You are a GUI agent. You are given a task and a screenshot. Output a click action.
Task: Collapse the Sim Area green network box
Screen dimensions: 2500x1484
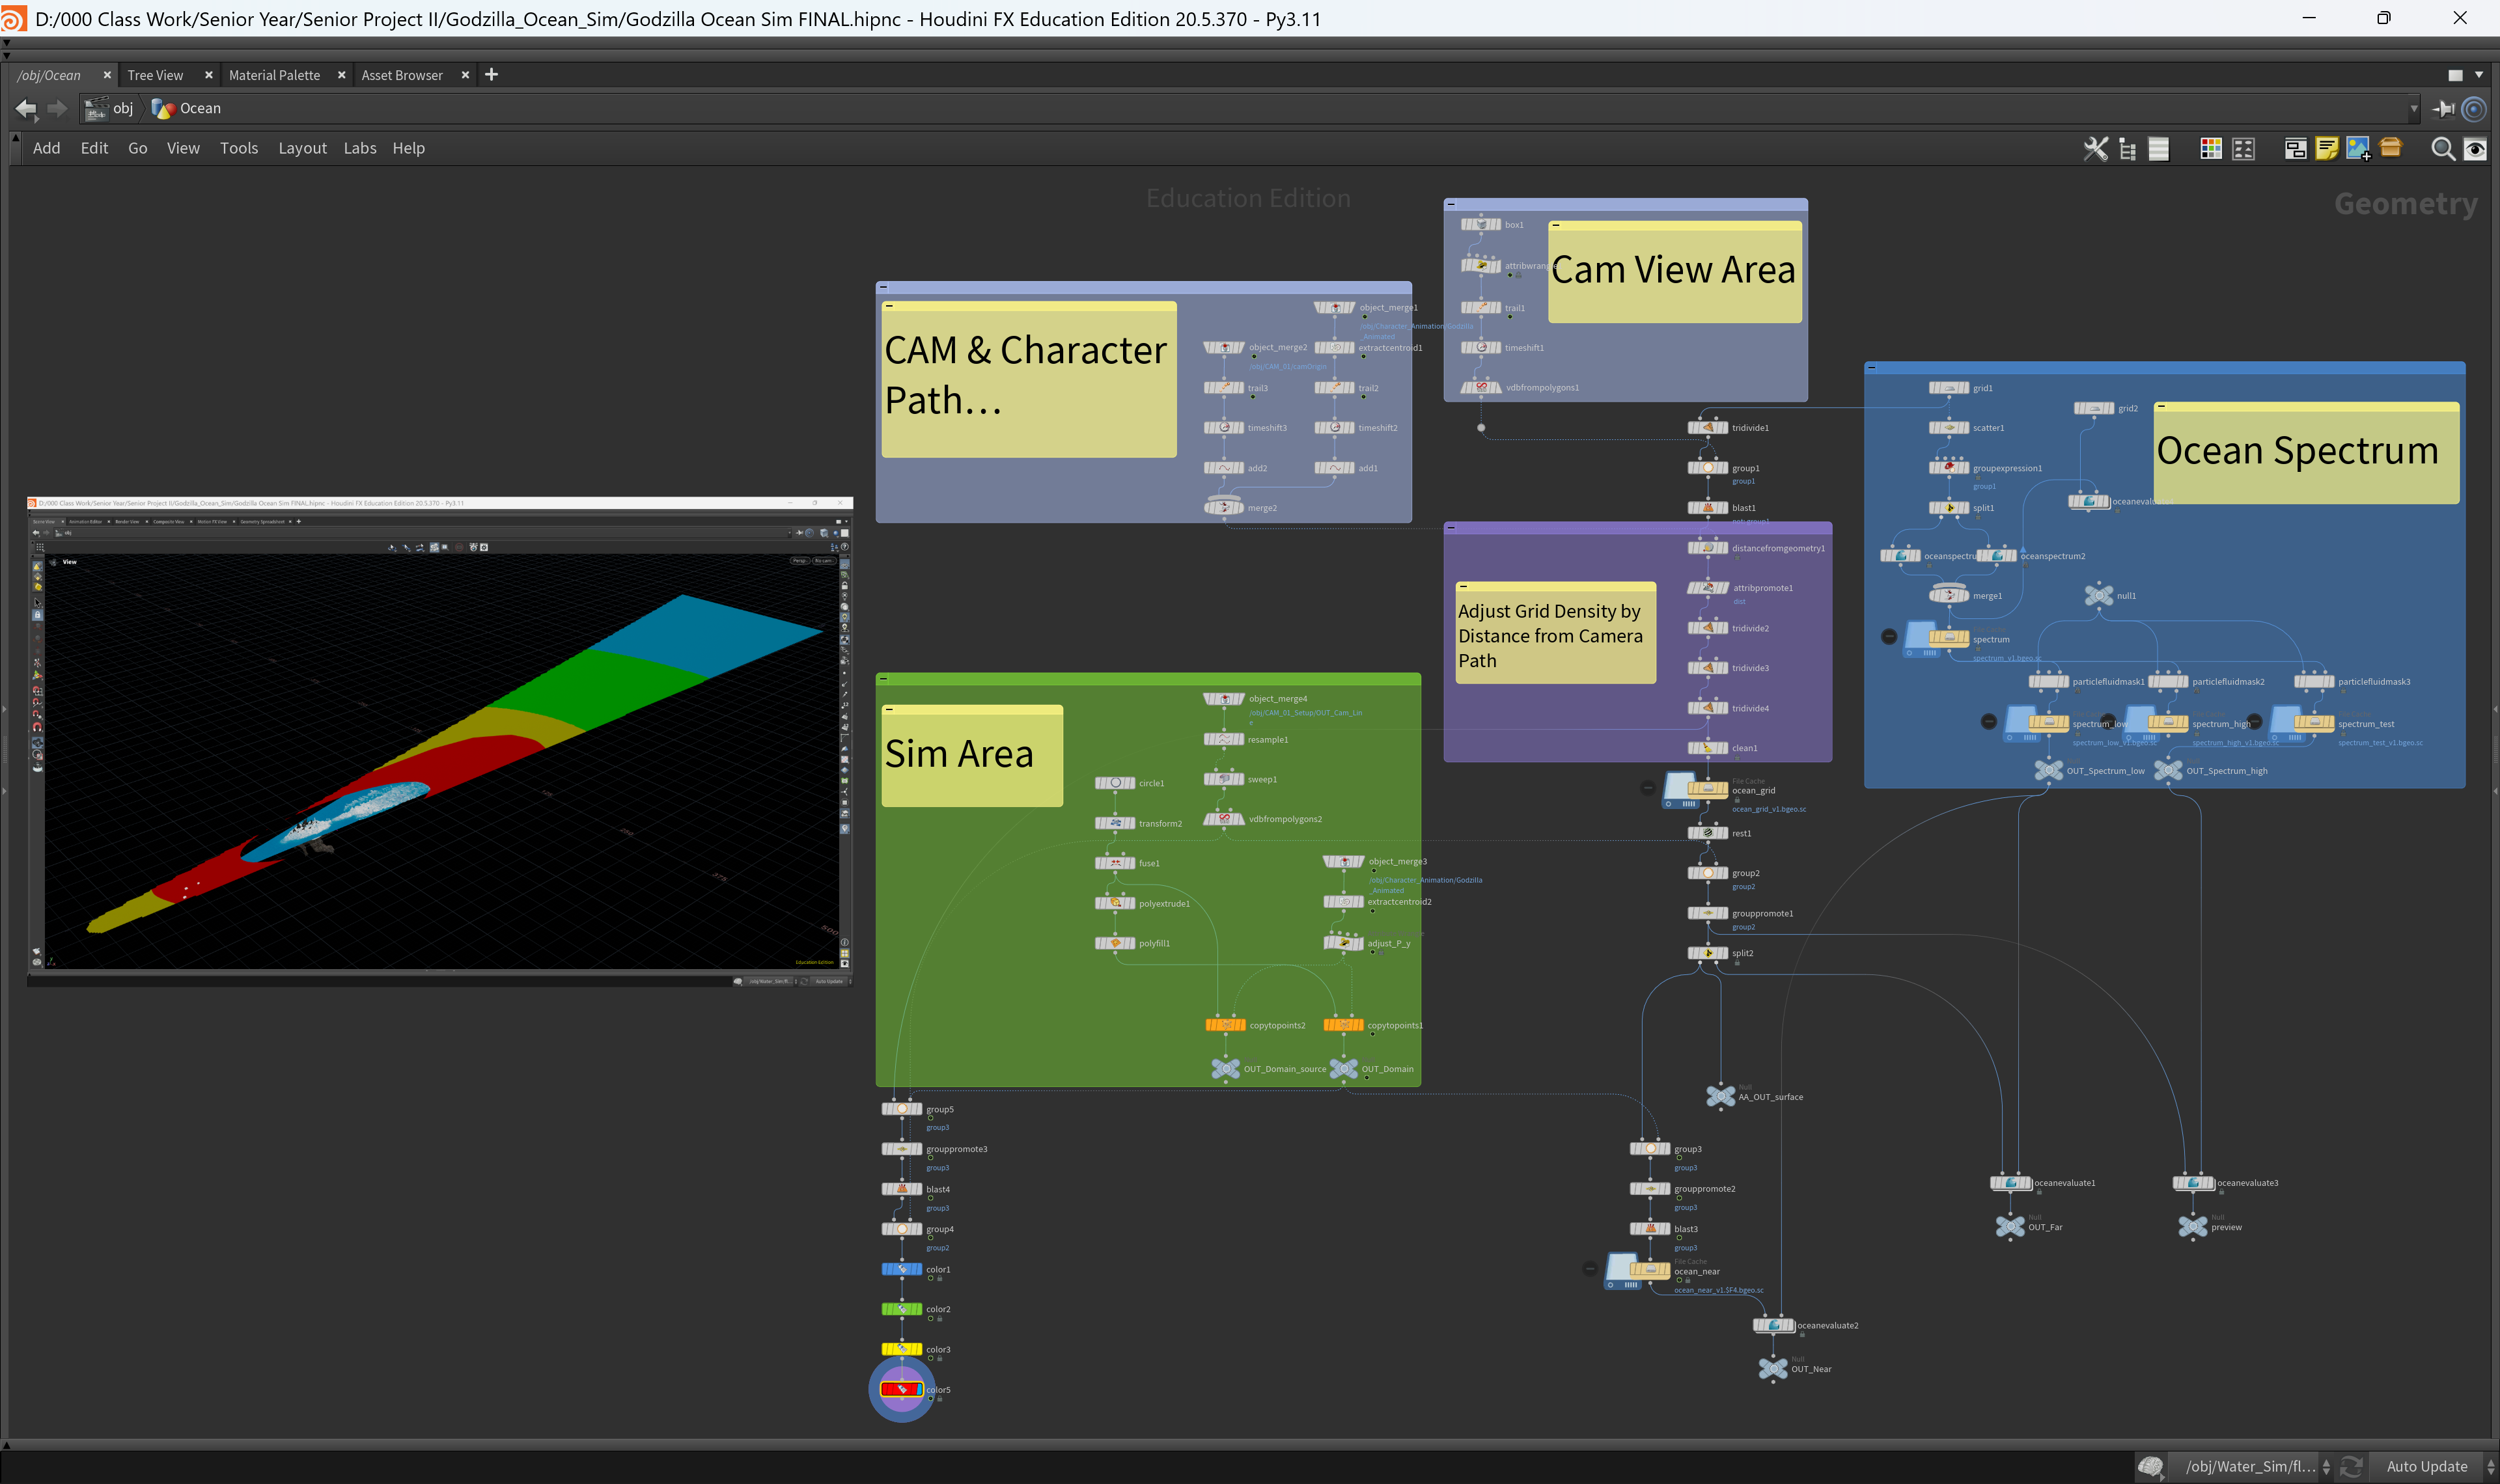pyautogui.click(x=884, y=679)
